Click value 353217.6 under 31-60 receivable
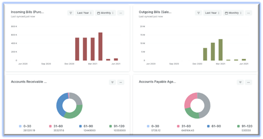 pyautogui.click(x=59, y=130)
